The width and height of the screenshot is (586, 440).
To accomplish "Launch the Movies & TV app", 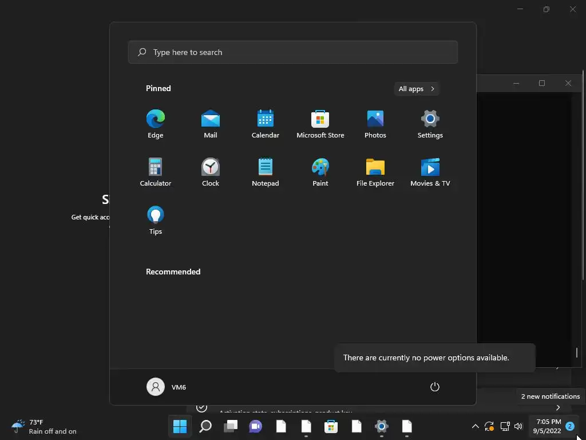I will [x=430, y=172].
